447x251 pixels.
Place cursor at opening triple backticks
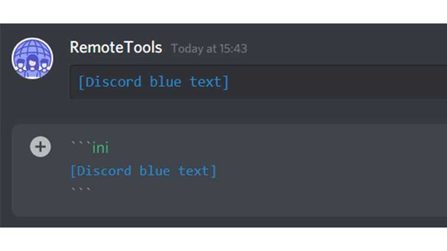(80, 143)
